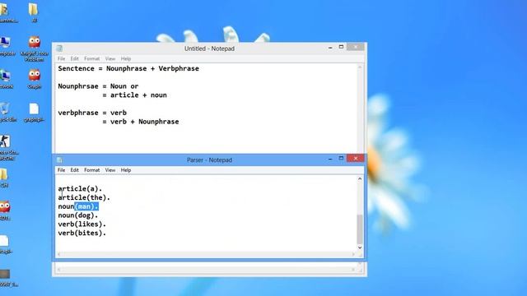Select owl icon above the Graph icon
This screenshot has width=527, height=296.
tap(35, 49)
